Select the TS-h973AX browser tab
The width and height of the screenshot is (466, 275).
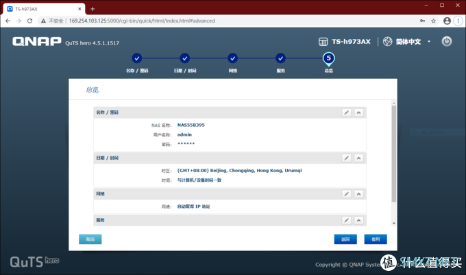coord(44,9)
